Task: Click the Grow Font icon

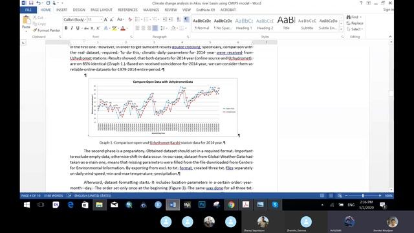Action: (105, 19)
